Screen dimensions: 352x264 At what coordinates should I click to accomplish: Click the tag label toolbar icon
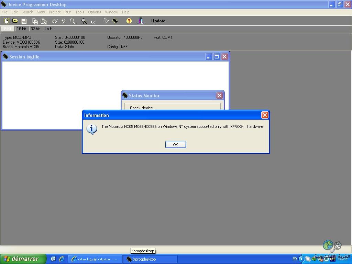coord(106,21)
